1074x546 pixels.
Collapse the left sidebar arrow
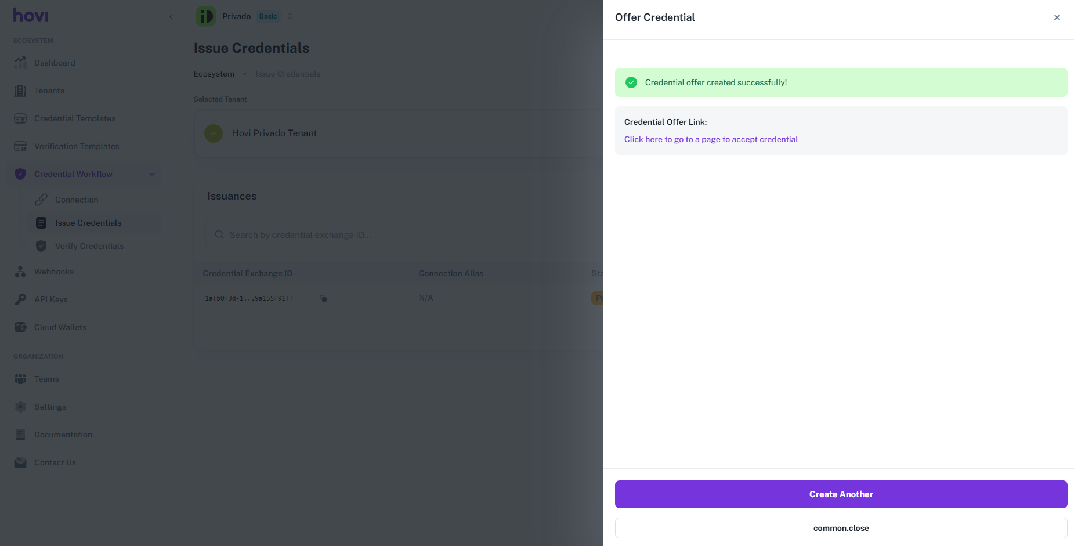[x=171, y=17]
